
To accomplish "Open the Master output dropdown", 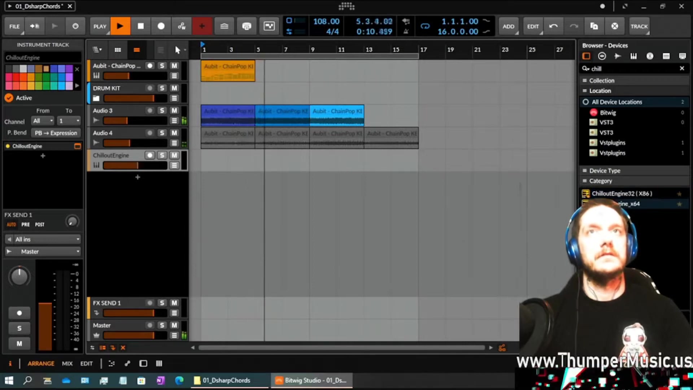I will pyautogui.click(x=43, y=251).
